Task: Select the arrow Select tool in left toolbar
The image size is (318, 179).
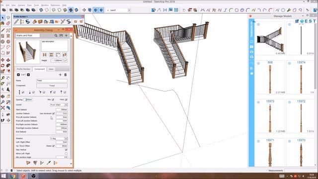Action: tap(2, 18)
